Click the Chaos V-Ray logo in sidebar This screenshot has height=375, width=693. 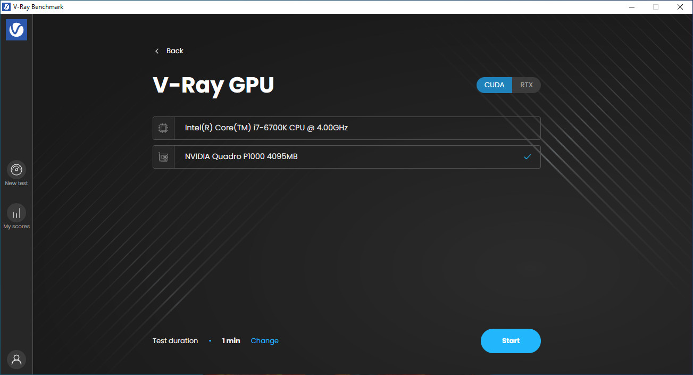[16, 30]
